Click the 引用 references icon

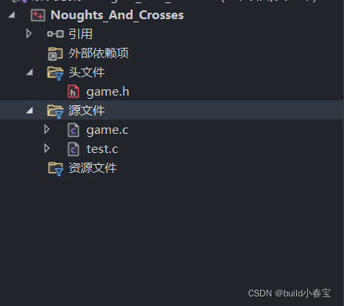pos(55,34)
